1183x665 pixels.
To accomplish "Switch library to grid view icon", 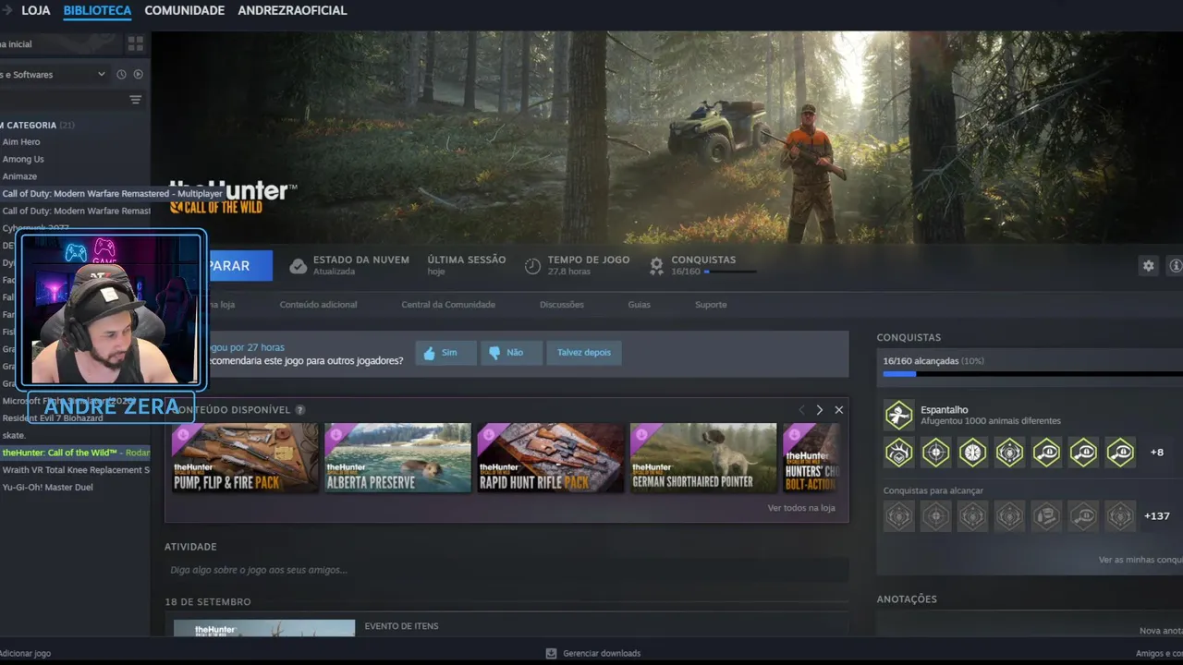I will pos(136,43).
